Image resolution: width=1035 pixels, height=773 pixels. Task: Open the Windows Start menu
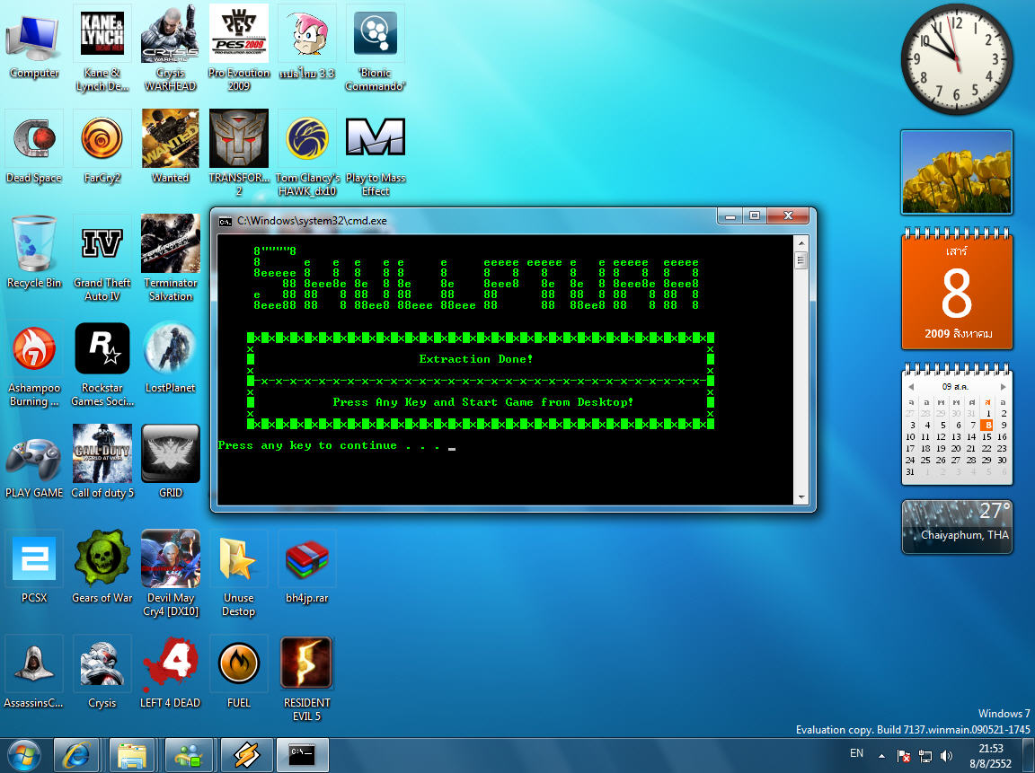[23, 756]
